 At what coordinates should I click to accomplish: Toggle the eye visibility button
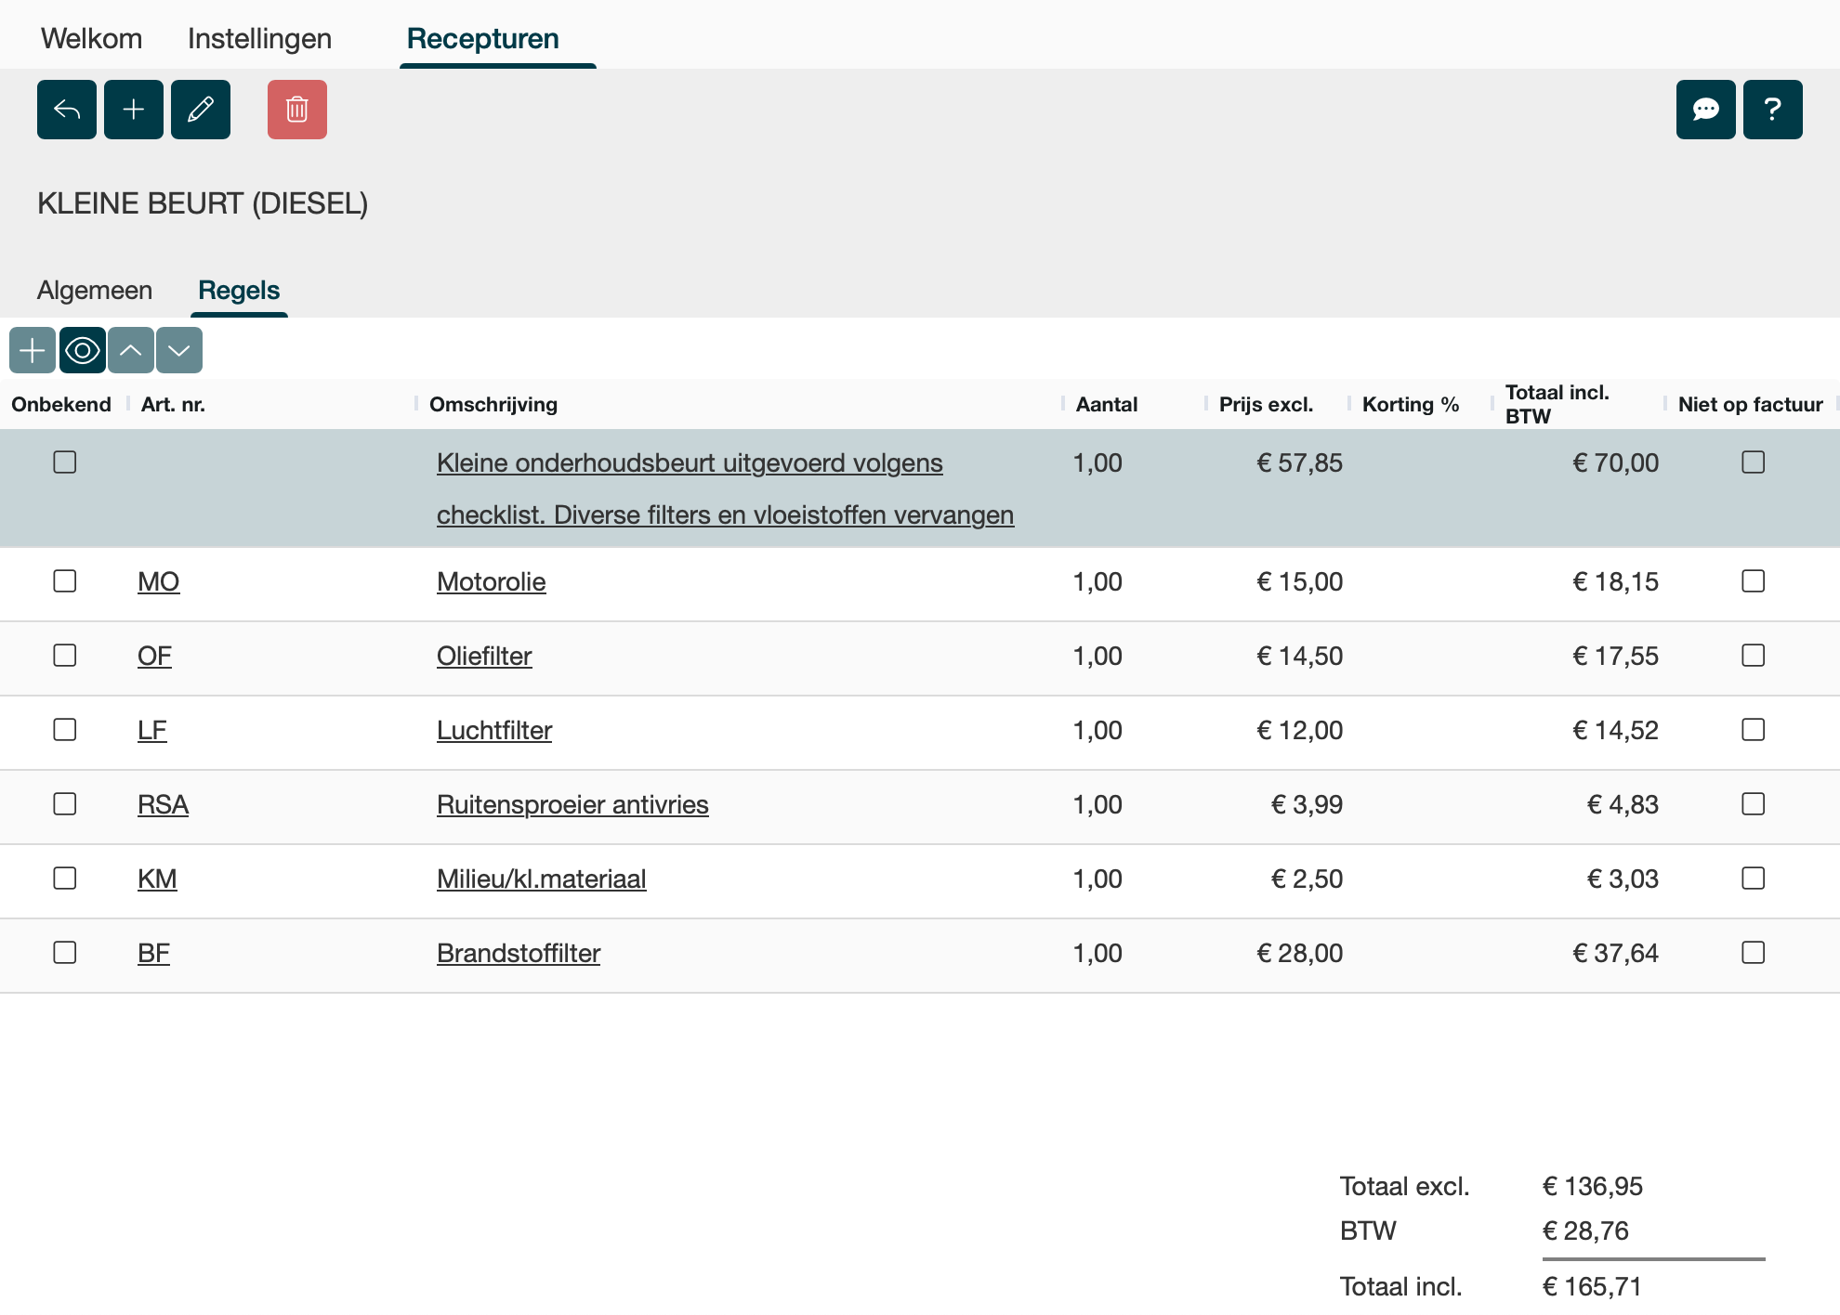[x=83, y=350]
